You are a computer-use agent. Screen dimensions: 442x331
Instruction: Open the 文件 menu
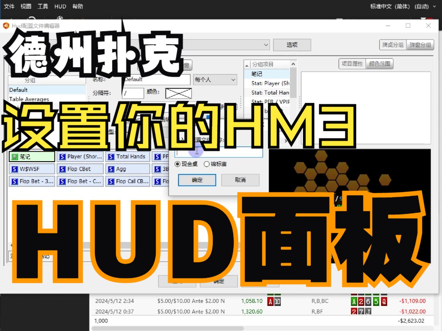coord(9,6)
